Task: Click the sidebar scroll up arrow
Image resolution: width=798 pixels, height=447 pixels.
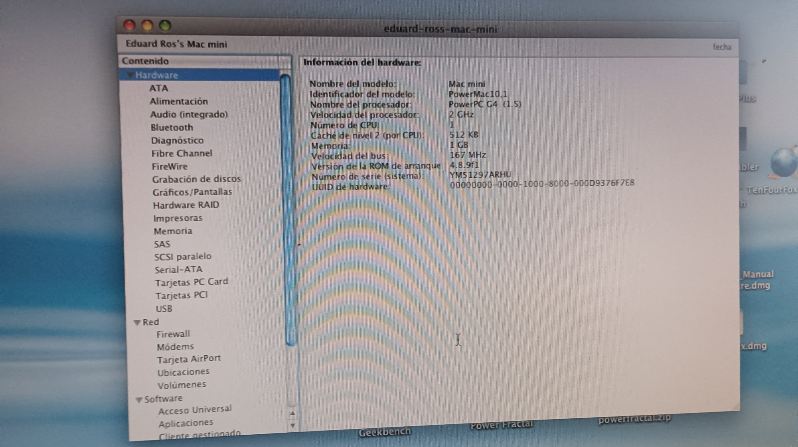Action: (x=292, y=413)
